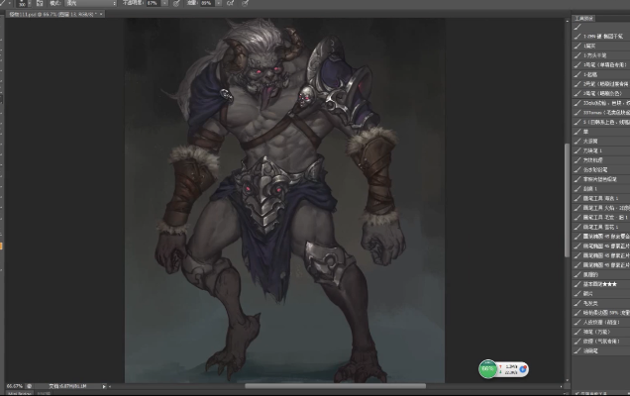The width and height of the screenshot is (630, 396).
Task: Select the 神笔（万能）brush preset
Action: (x=601, y=332)
